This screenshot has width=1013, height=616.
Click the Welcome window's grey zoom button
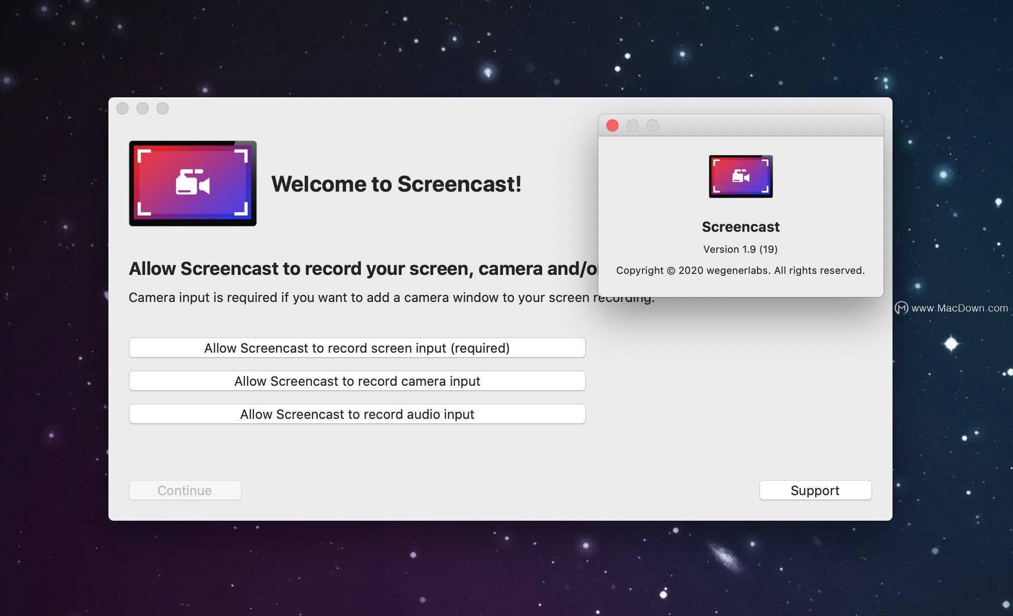pos(163,108)
